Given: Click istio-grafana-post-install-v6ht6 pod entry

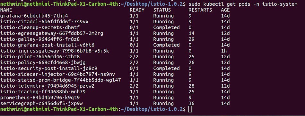Looking at the screenshot, I should [x=47, y=45].
